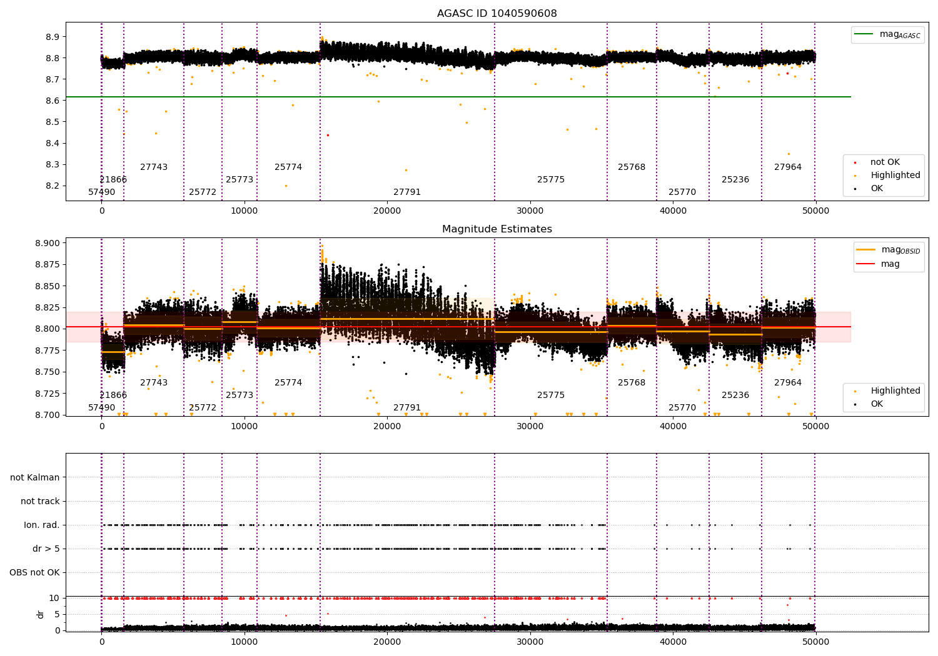The image size is (938, 656).
Task: Click OBSID label 57490 in Magnitude Estimates plot
Action: pyautogui.click(x=102, y=408)
